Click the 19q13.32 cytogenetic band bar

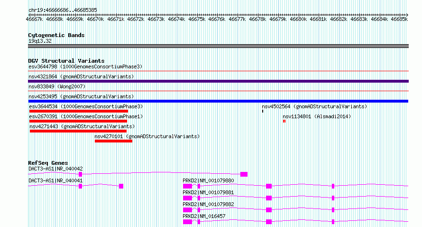(x=218, y=46)
